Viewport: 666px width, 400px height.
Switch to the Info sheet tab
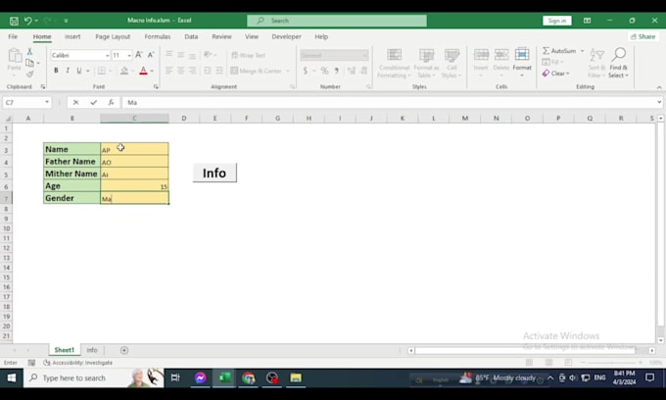(92, 350)
